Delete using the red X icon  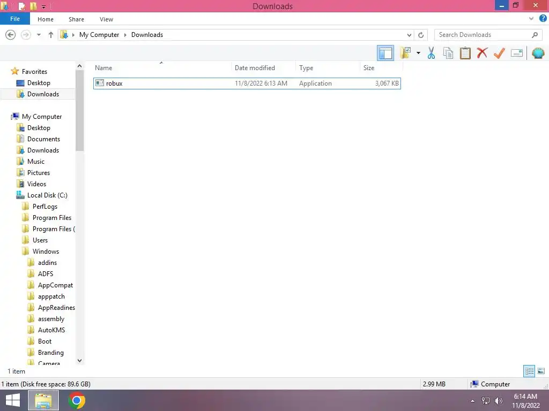pyautogui.click(x=482, y=53)
